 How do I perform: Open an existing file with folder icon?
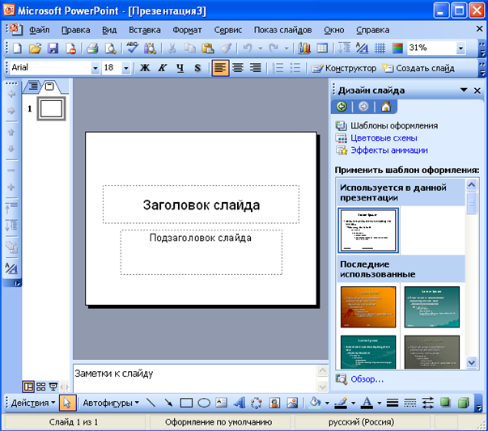pos(35,49)
